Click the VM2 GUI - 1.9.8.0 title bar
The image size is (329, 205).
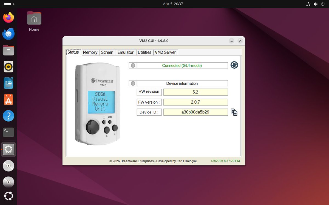click(154, 41)
